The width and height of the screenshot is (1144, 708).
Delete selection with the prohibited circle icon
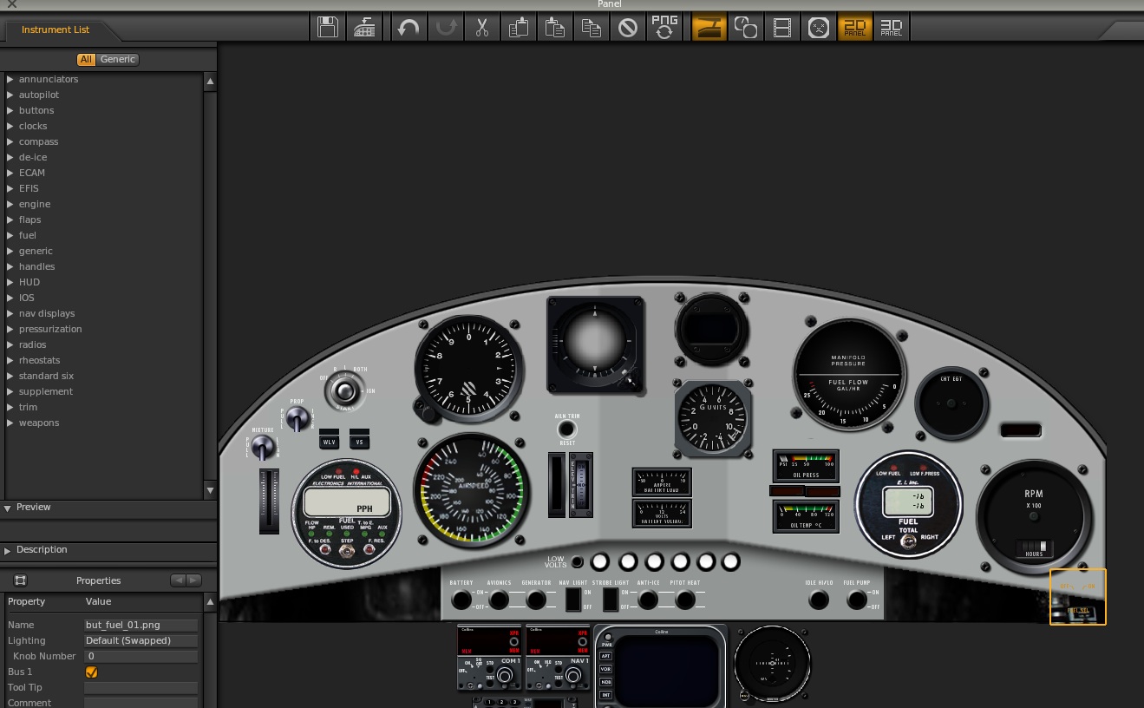click(x=628, y=28)
